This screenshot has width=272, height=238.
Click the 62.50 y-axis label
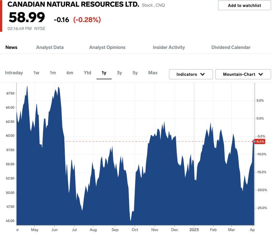pyautogui.click(x=10, y=122)
